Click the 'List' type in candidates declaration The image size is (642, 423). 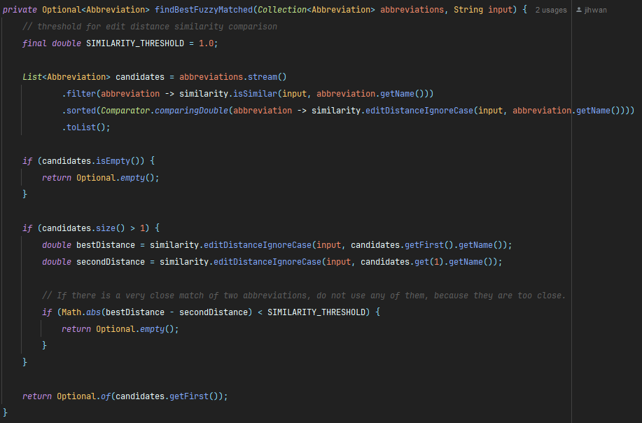click(32, 76)
